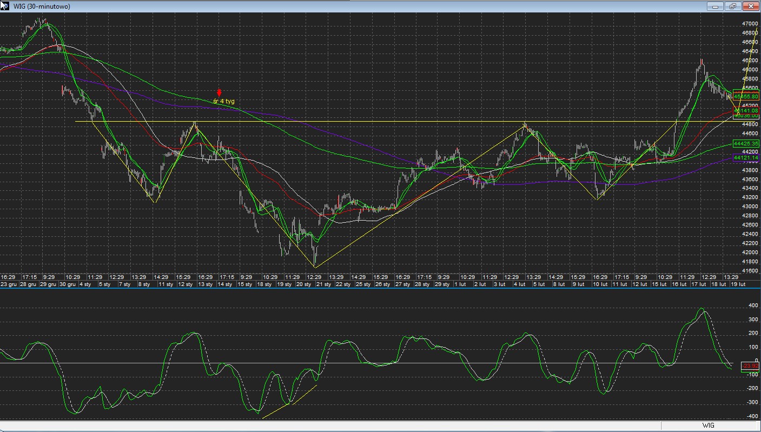Select the 'śr 4 tyg' text annotation
This screenshot has width=761, height=432.
coord(223,101)
